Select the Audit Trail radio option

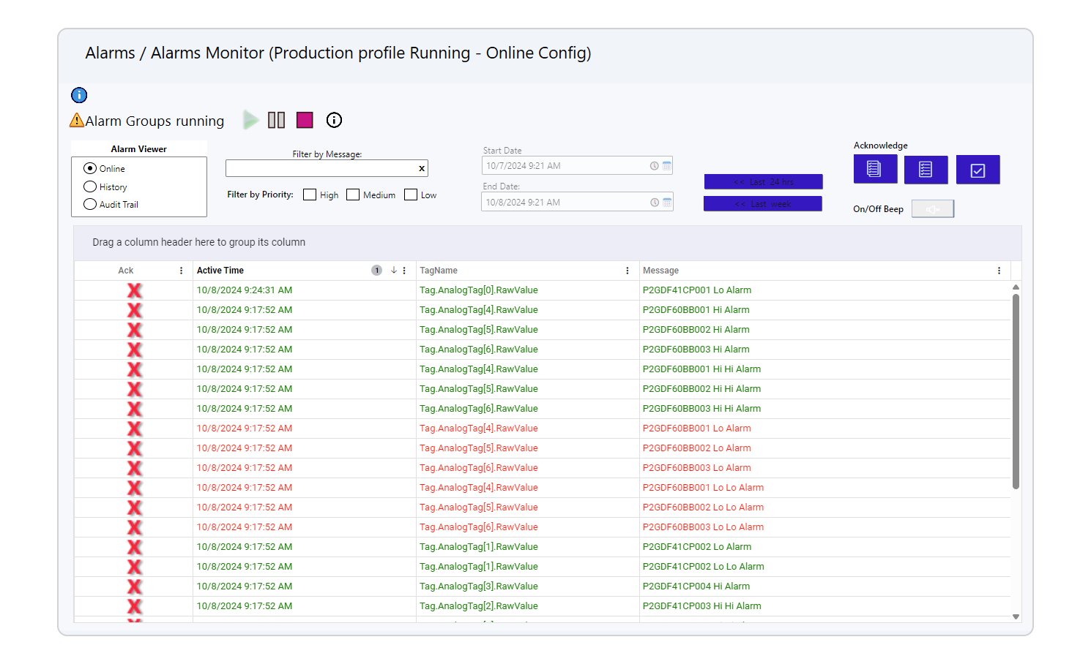click(90, 205)
